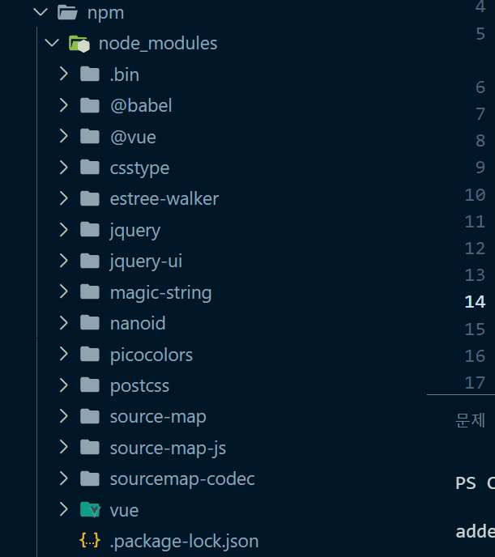Click the JSON braces icon of .package-lock.json
This screenshot has height=557, width=495.
coord(90,541)
